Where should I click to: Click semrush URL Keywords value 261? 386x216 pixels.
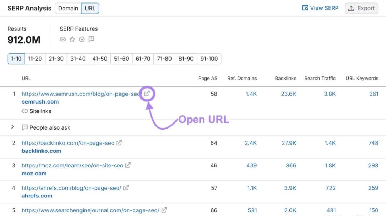tap(374, 94)
